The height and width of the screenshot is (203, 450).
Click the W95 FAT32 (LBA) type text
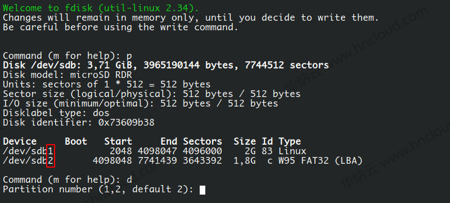(x=321, y=161)
